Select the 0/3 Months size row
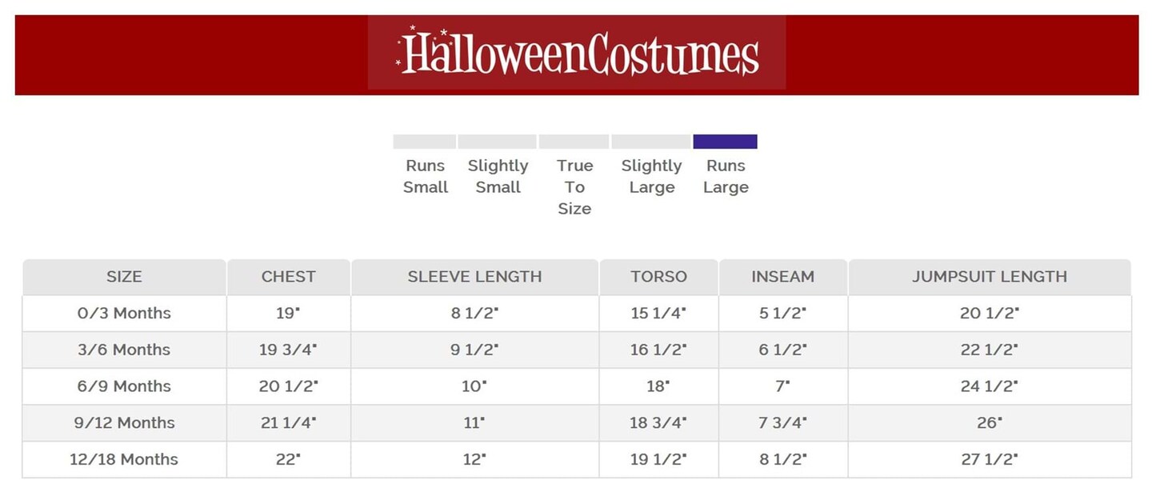Viewport: 1152px width, 500px height. click(124, 314)
